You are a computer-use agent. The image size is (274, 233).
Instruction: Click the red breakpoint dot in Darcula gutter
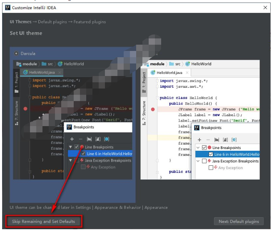click(x=25, y=109)
